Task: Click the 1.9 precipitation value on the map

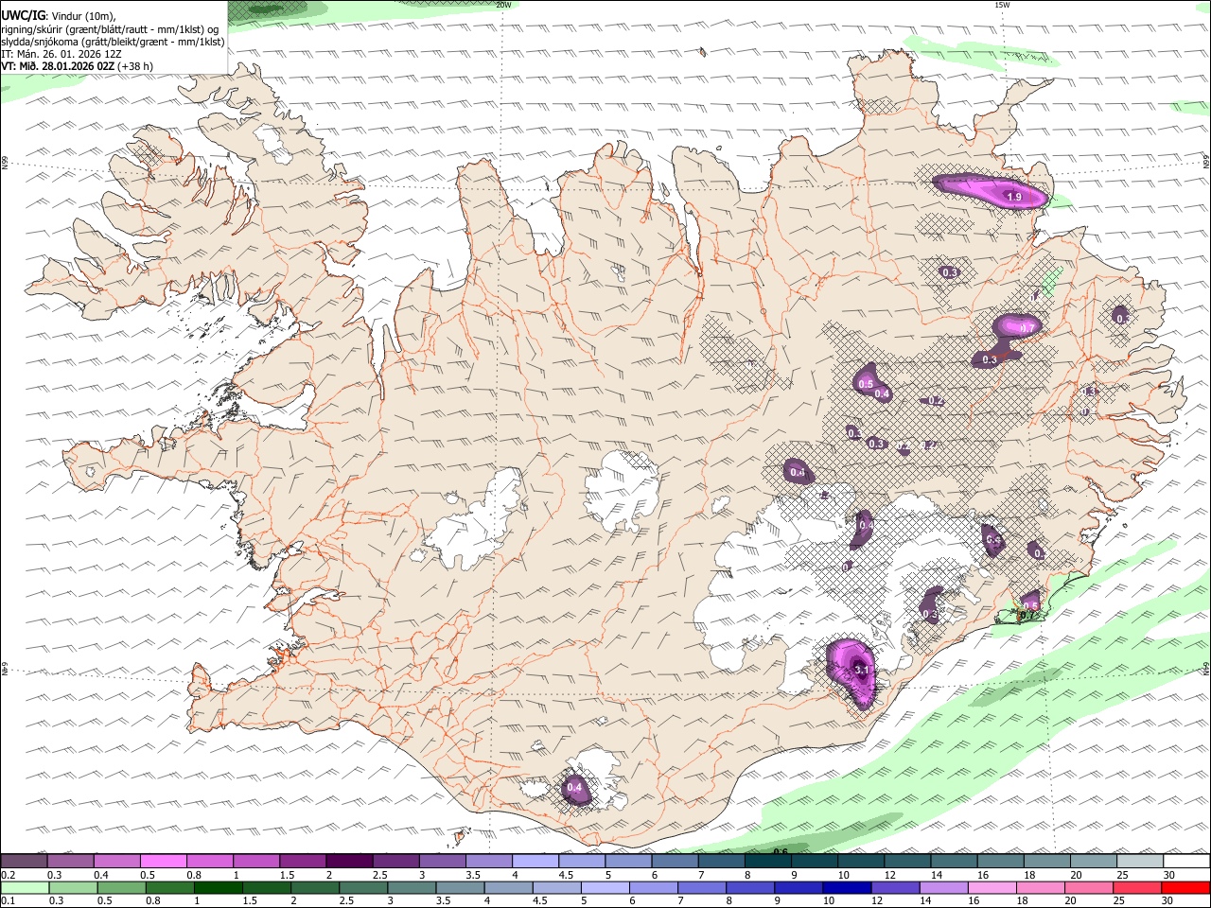Action: click(x=1013, y=197)
